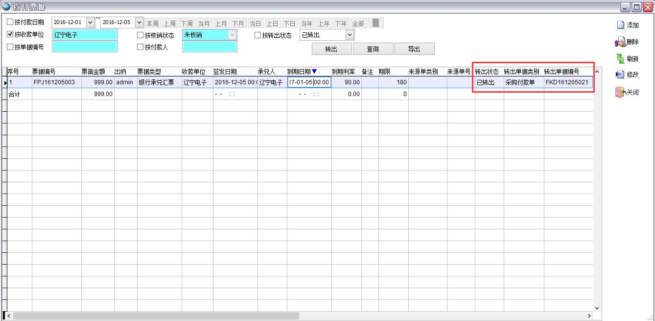Select the 本周 date range shortcut

click(x=152, y=24)
